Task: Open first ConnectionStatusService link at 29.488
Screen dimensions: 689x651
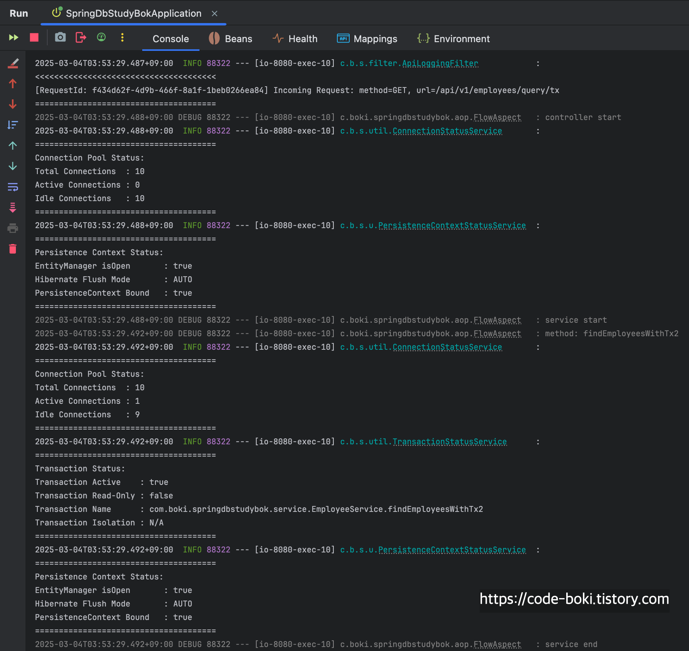Action: click(447, 131)
